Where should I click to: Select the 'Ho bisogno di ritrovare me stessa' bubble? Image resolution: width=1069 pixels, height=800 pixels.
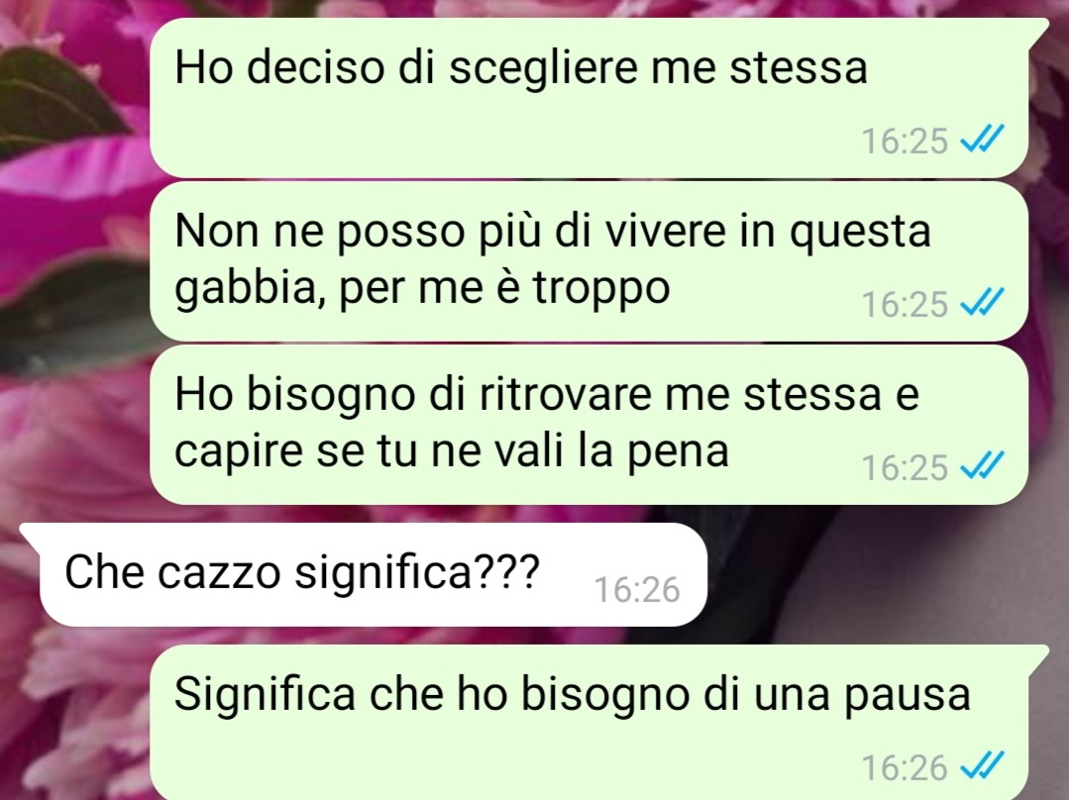pyautogui.click(x=589, y=425)
